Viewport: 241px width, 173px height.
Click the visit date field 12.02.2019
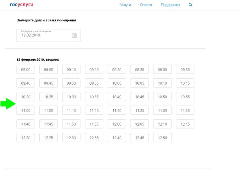[49, 35]
